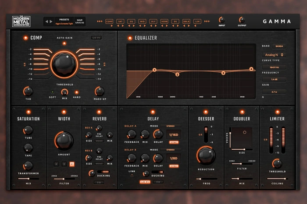This screenshot has width=307, height=204.
Task: Move LIM module left in chain
Action: coord(195,26)
